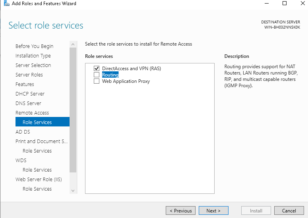This screenshot has width=308, height=218.
Task: Uncheck DirectAccess and VPN (RAS) checkbox
Action: click(x=97, y=69)
